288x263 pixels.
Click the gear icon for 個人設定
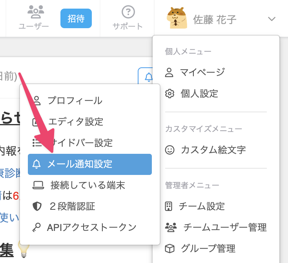tap(170, 94)
